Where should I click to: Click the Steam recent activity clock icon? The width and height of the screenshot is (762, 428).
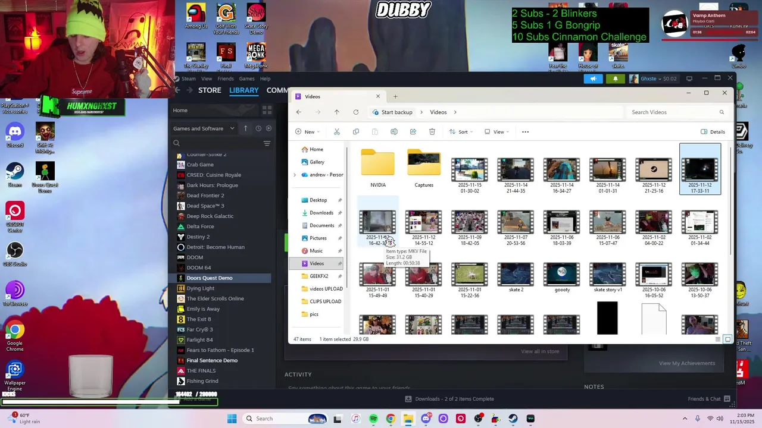click(x=258, y=128)
